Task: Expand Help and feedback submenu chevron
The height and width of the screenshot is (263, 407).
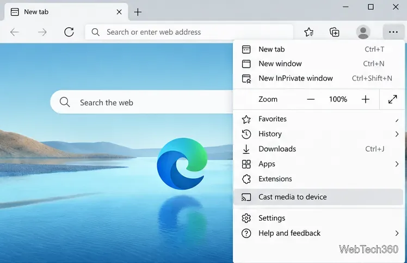Action: [397, 233]
